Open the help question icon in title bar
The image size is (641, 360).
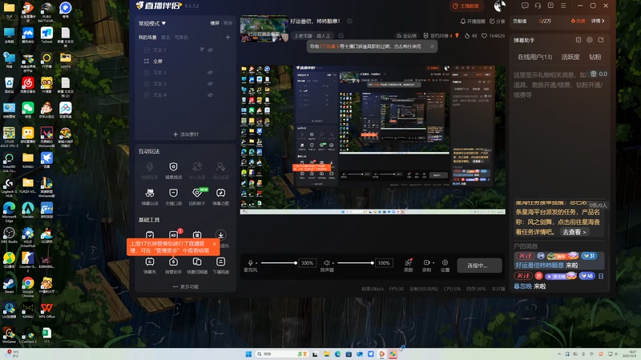tap(550, 6)
